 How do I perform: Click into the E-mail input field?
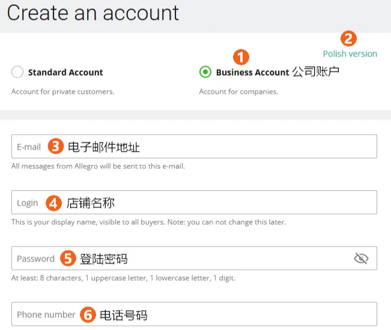point(194,146)
